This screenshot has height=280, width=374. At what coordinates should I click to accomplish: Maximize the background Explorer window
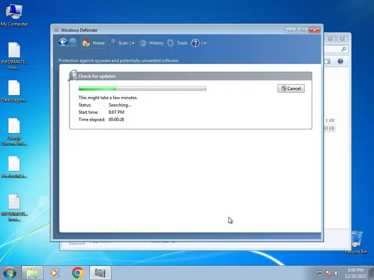click(x=330, y=39)
